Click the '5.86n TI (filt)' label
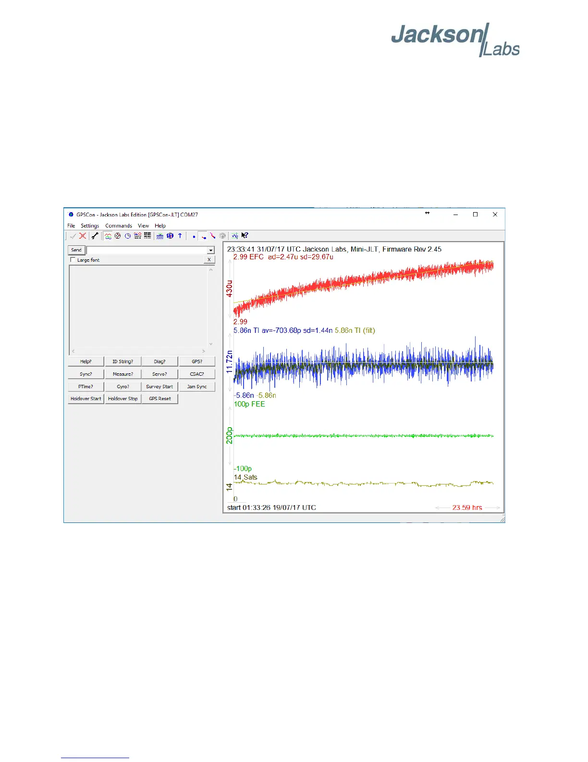This screenshot has height=762, width=588. click(355, 330)
